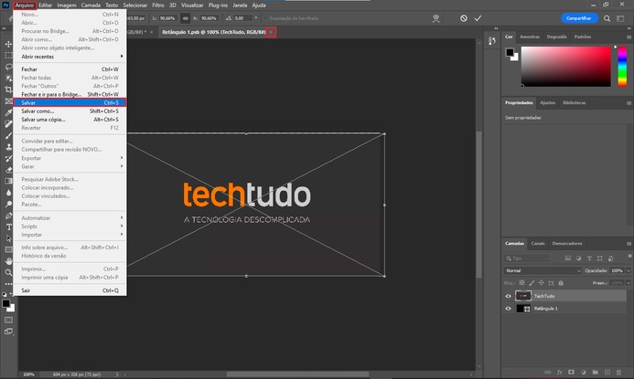Open the Preenchimento dropdown arrow
The height and width of the screenshot is (379, 634).
(x=629, y=283)
